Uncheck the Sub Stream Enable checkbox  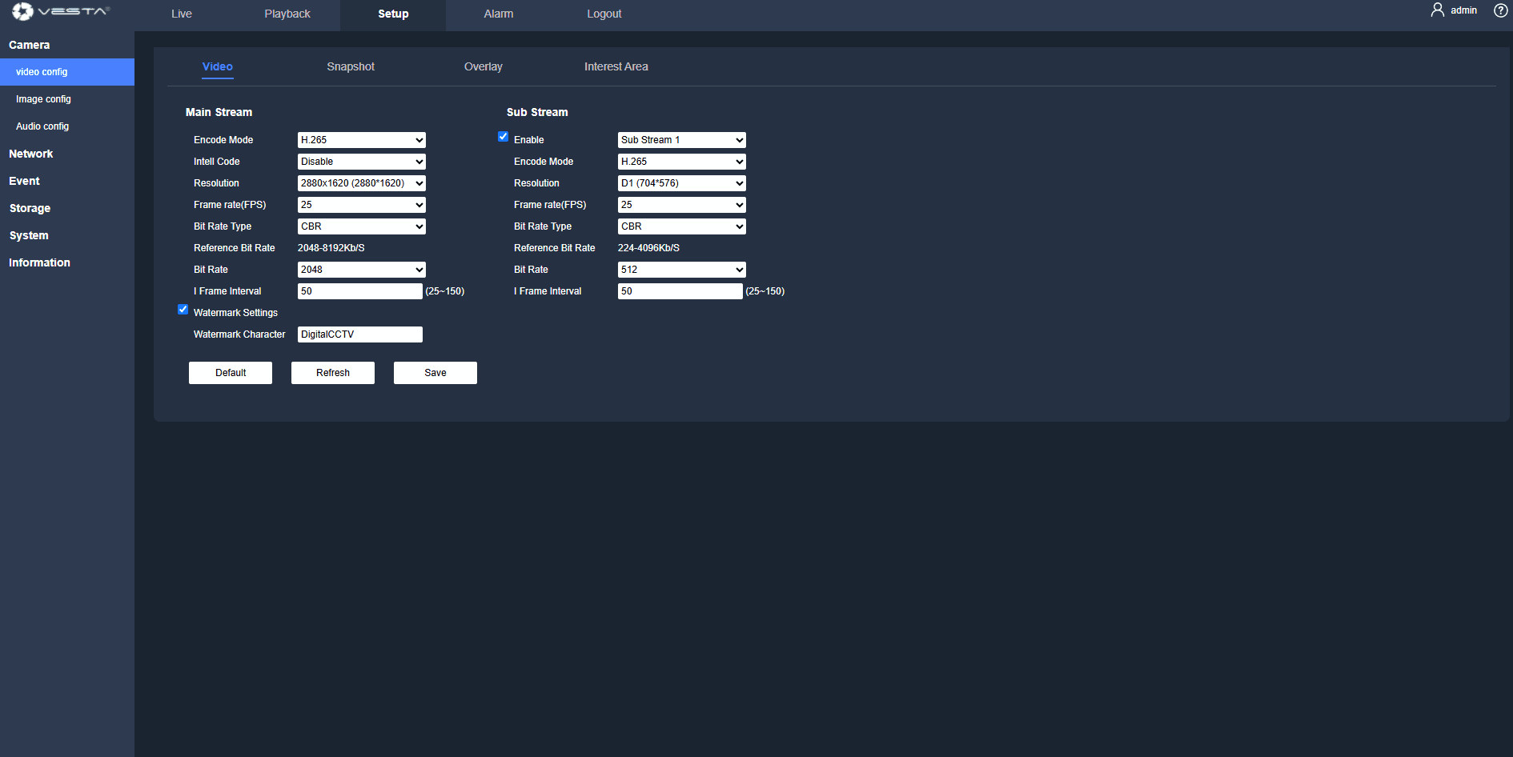coord(503,137)
